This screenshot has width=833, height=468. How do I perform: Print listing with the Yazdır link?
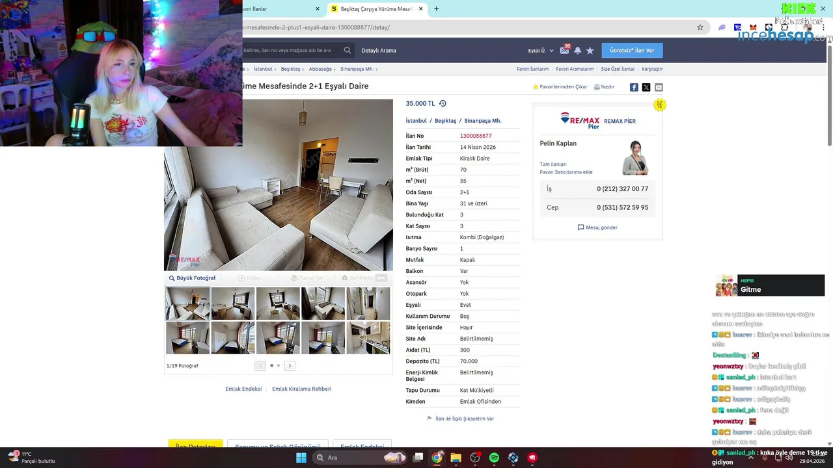[x=604, y=87]
